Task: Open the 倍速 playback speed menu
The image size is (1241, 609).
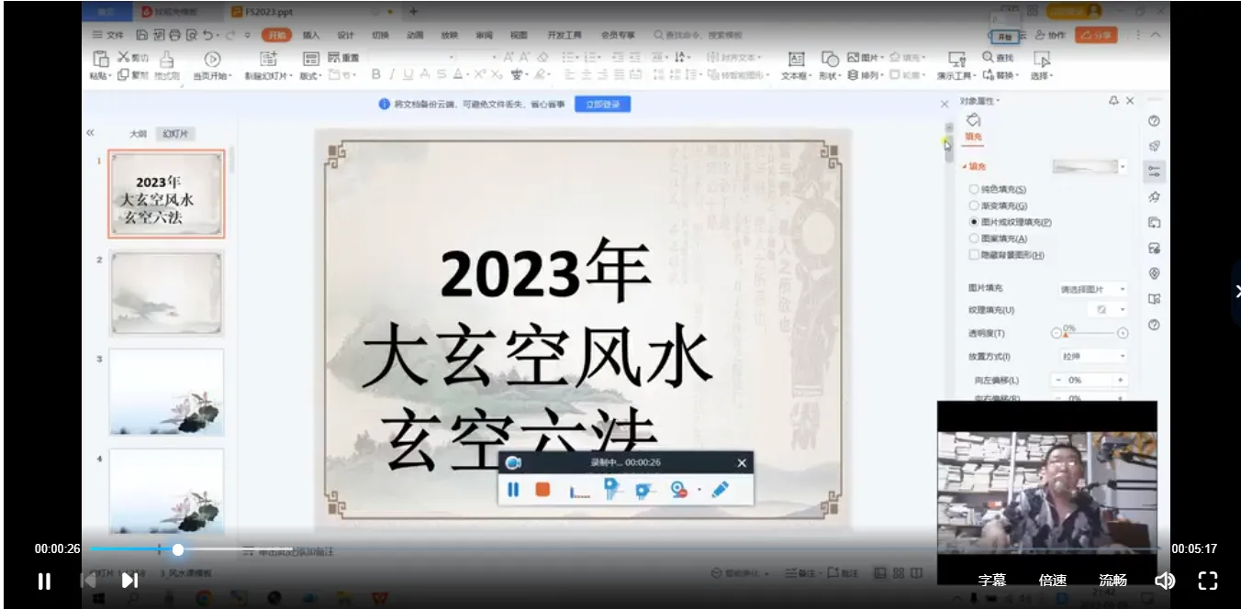Action: (1053, 581)
